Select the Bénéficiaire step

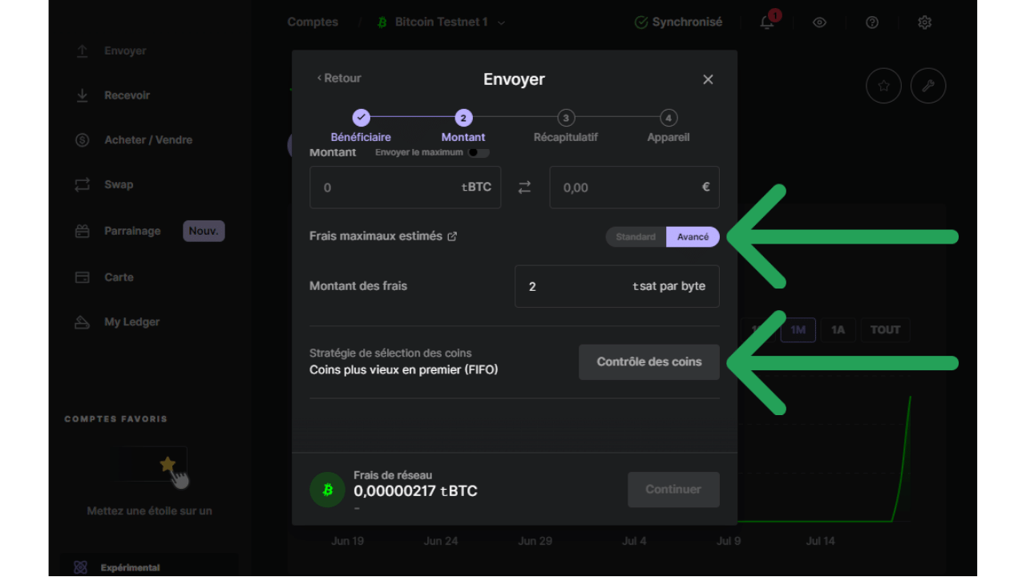(361, 127)
